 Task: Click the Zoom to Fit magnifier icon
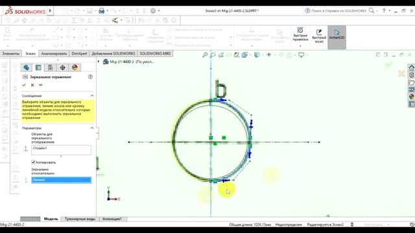click(x=205, y=55)
